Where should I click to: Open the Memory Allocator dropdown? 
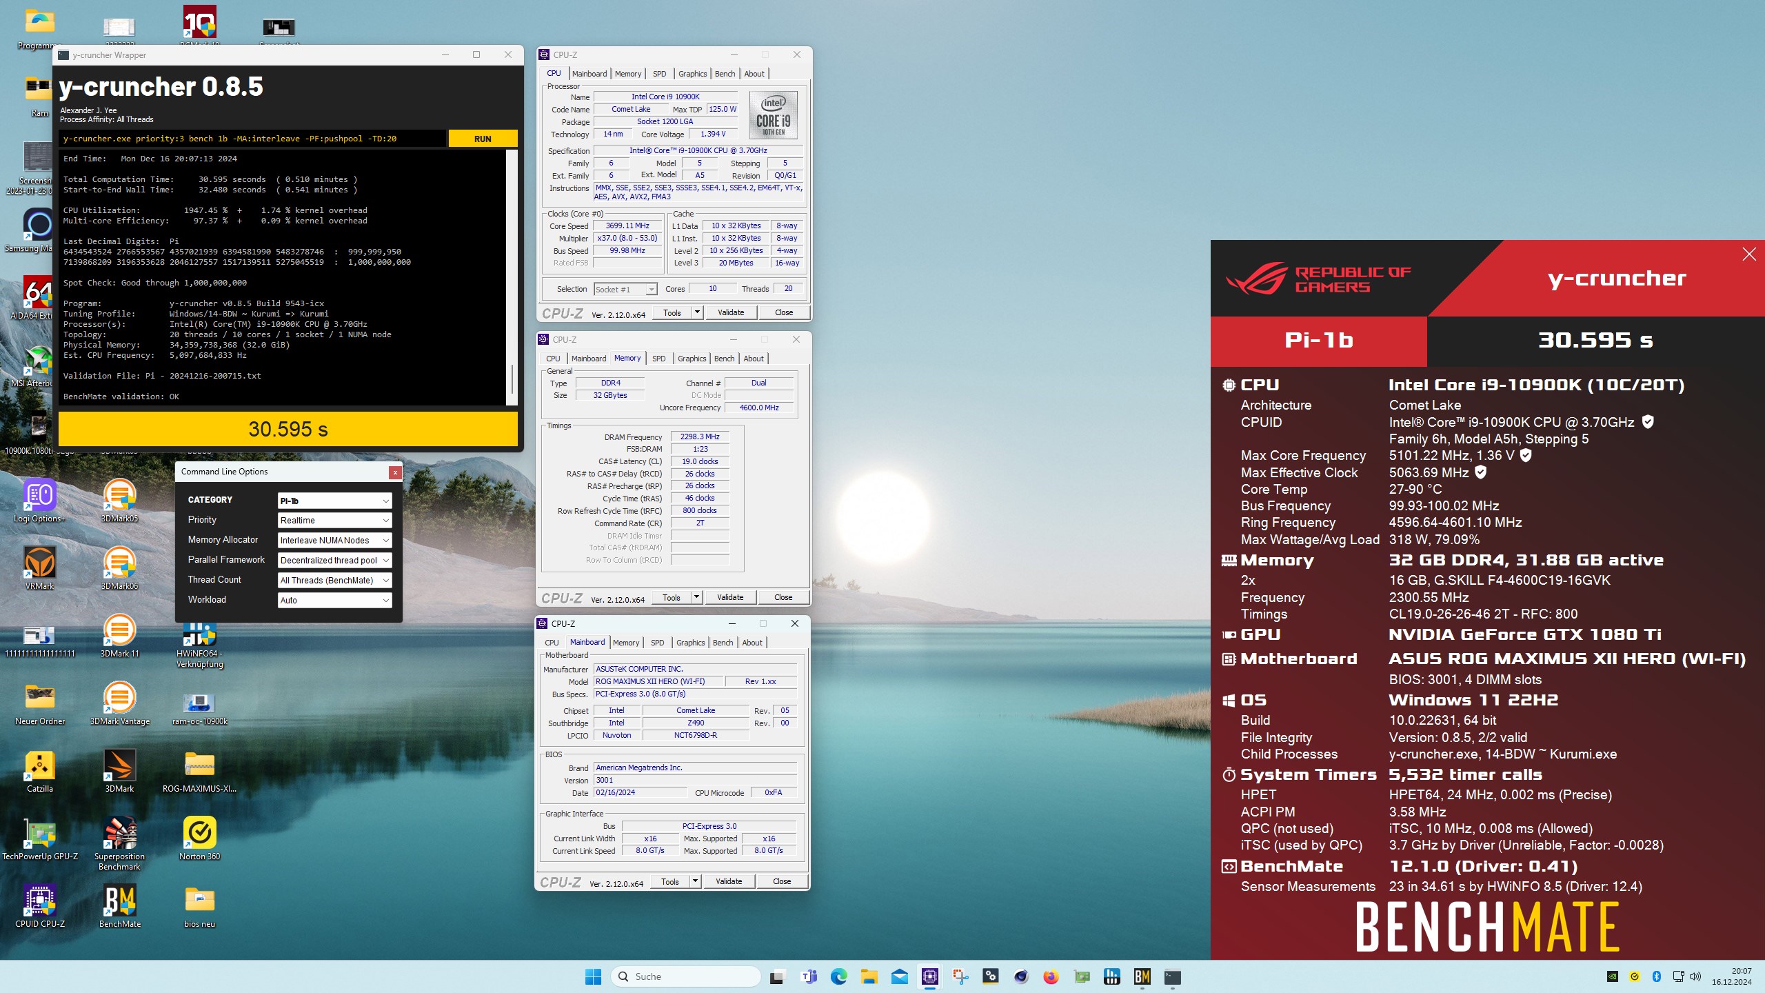click(x=335, y=541)
